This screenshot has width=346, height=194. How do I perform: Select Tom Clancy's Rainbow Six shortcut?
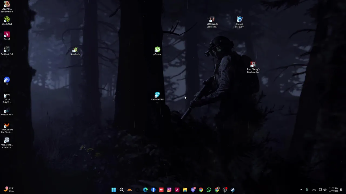(253, 67)
